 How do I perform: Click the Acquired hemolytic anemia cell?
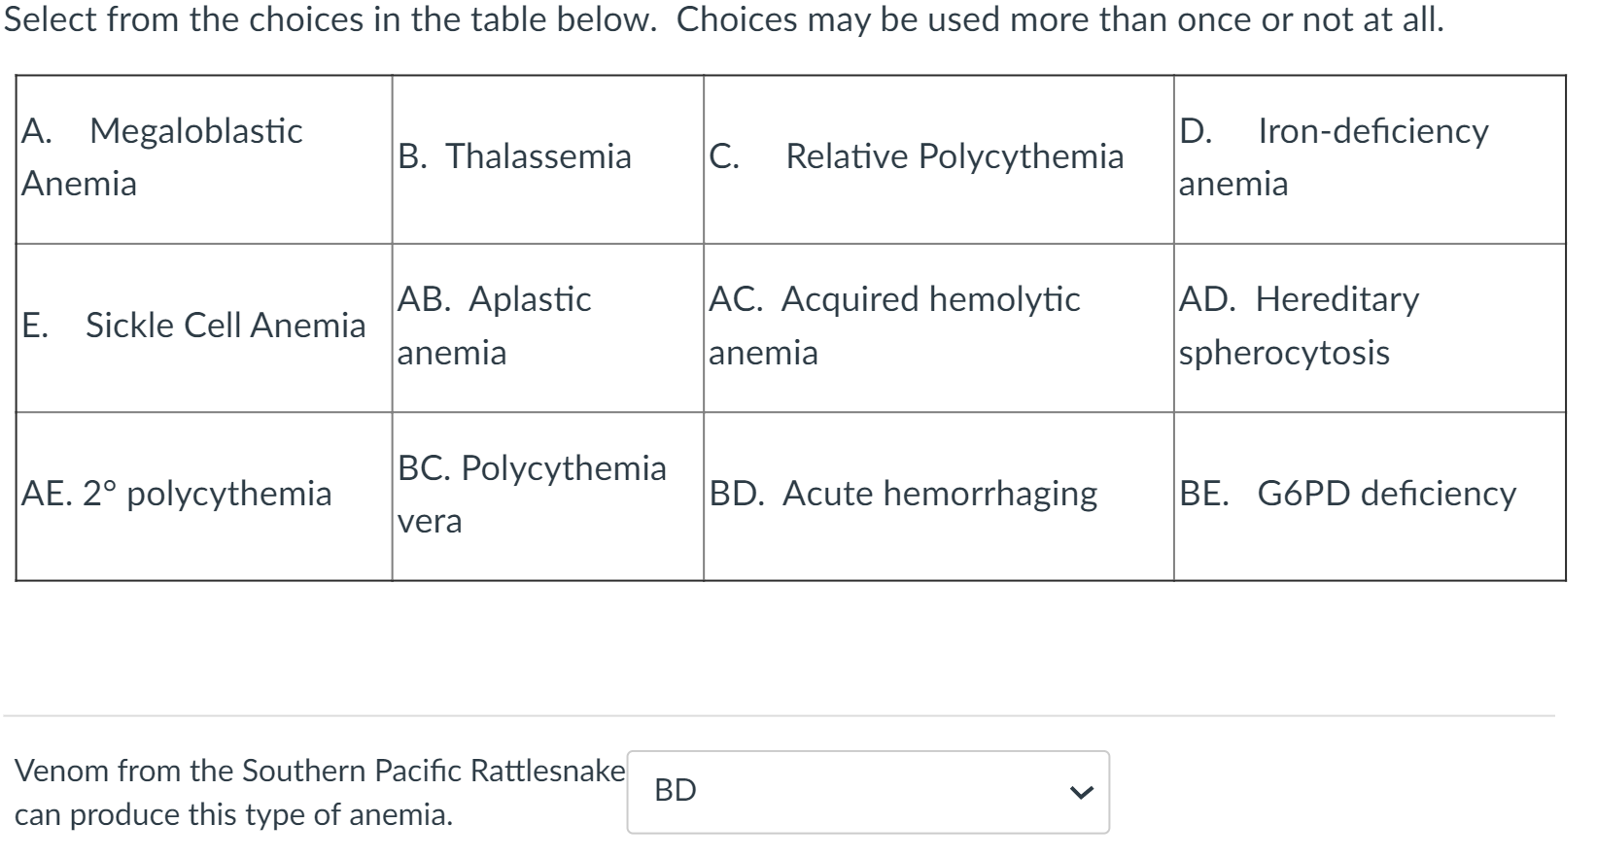(x=938, y=326)
